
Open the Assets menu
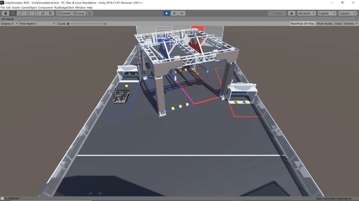tap(16, 7)
